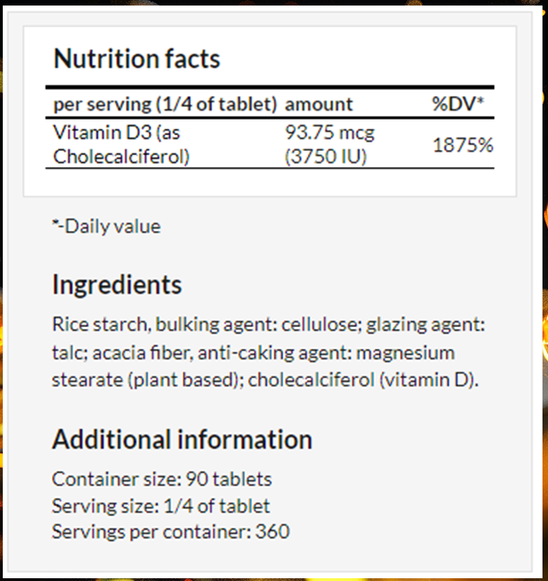The image size is (548, 581).
Task: Click 'cholecalciferol (vitamin D)' ingredient text
Action: [362, 380]
